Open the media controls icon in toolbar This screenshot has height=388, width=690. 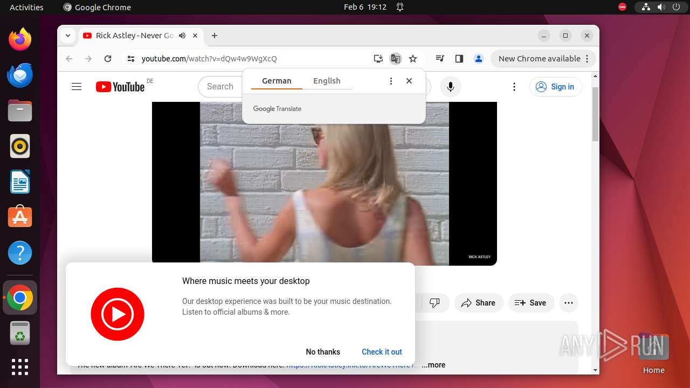click(x=440, y=59)
